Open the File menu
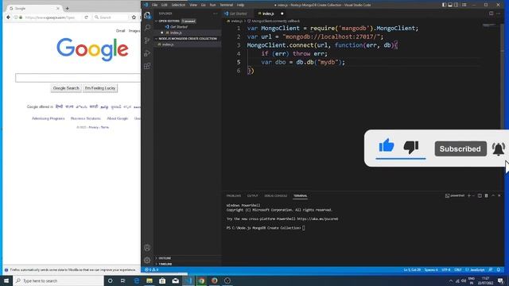 coord(154,5)
